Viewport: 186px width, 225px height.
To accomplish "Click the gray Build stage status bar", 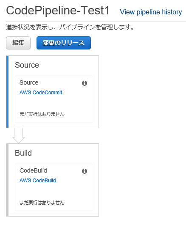I will click(7, 180).
